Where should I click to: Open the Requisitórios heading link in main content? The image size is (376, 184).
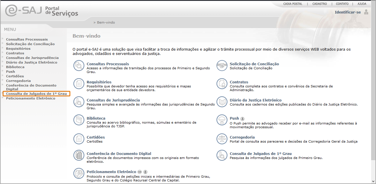click(x=99, y=82)
